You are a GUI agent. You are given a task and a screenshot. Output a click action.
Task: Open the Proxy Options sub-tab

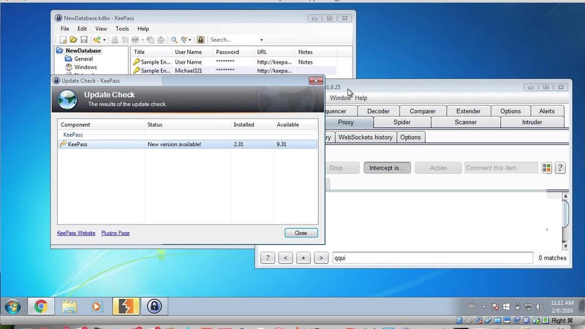(410, 137)
